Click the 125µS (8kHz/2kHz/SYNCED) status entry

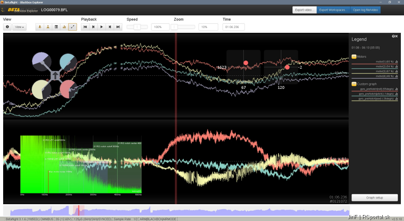[93, 219]
